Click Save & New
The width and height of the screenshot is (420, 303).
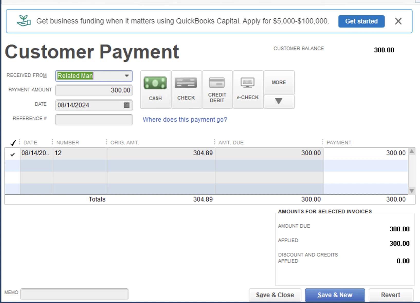(x=335, y=295)
